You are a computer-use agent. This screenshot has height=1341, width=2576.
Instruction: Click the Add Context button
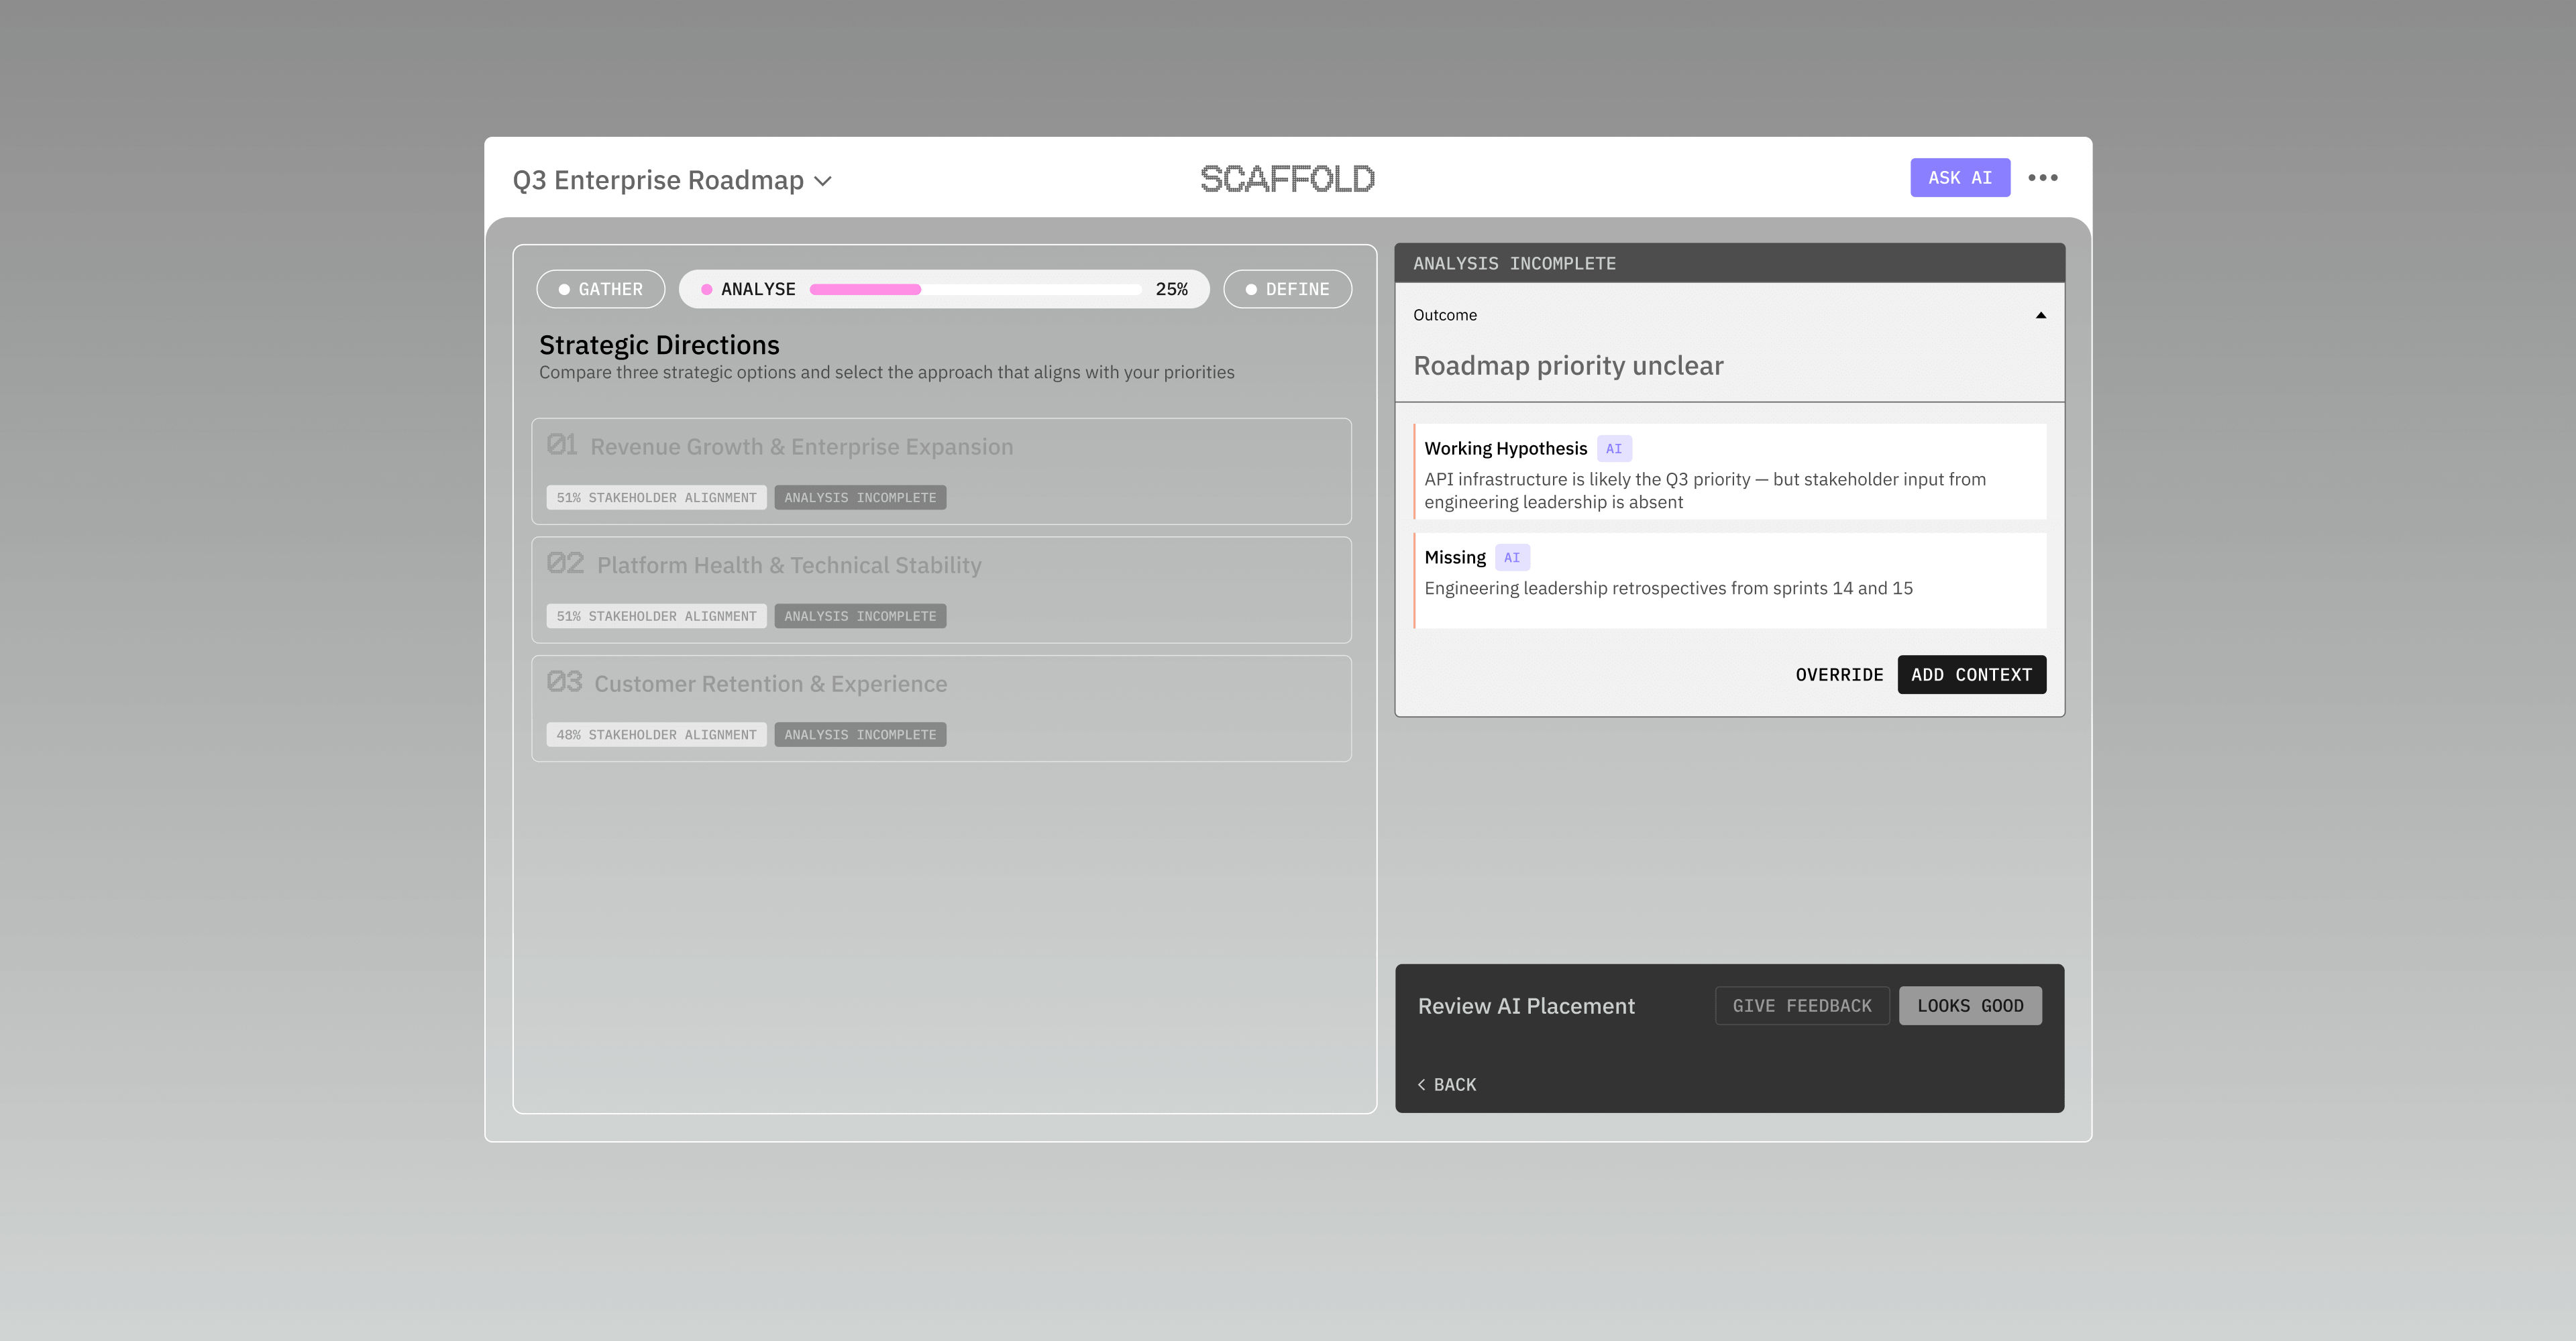tap(1971, 675)
